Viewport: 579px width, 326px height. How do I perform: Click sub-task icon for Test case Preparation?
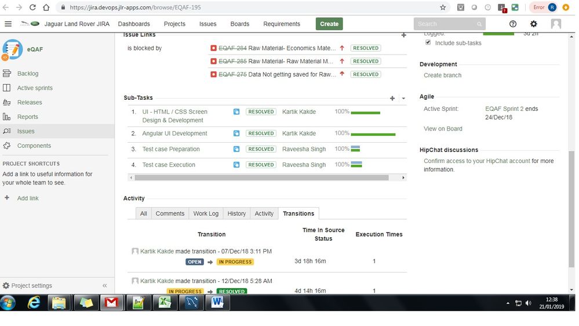pyautogui.click(x=236, y=149)
